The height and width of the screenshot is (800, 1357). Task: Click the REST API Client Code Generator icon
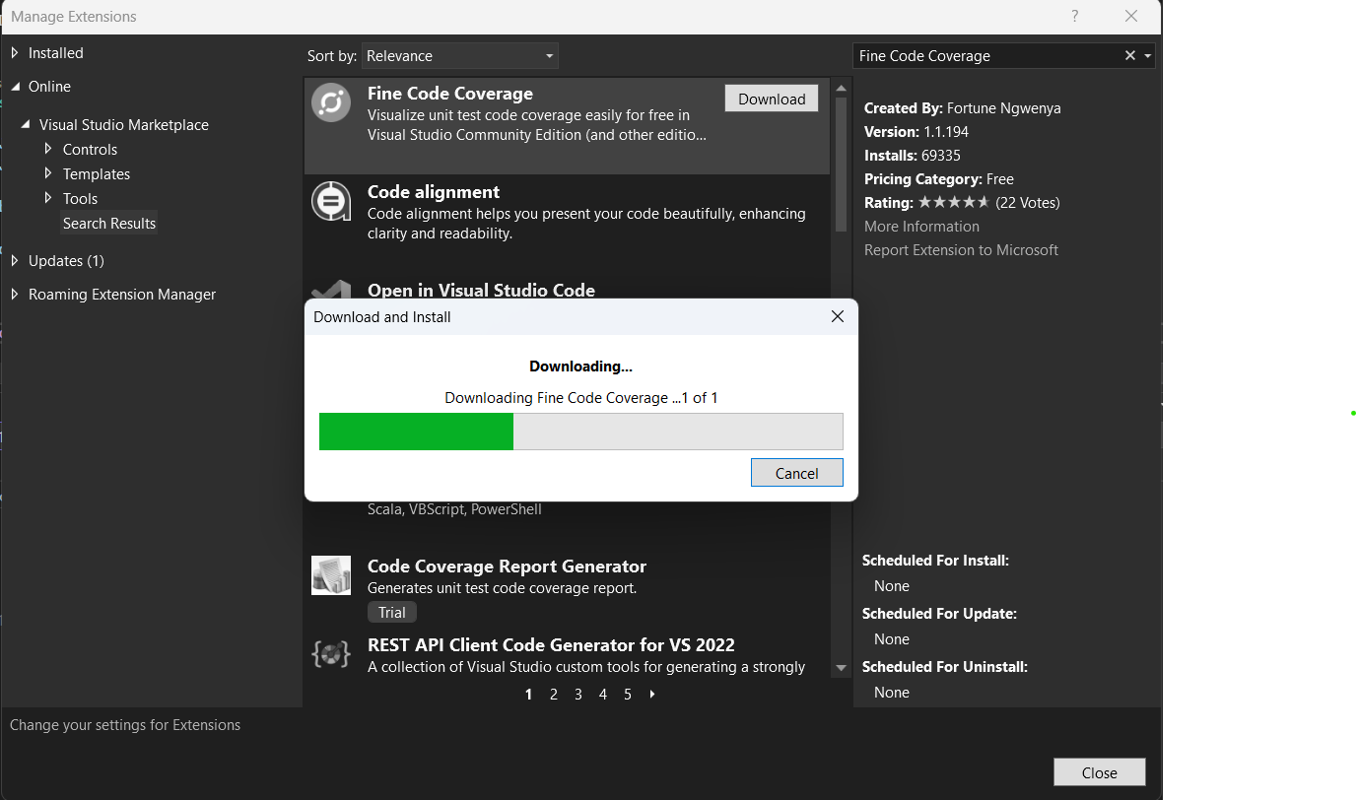coord(331,654)
